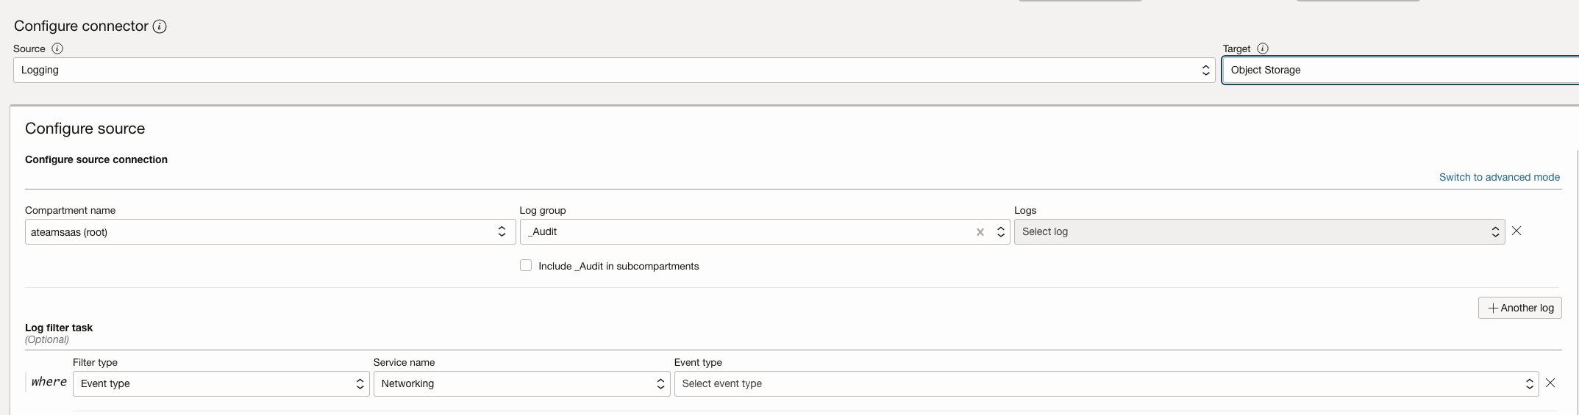Viewport: 1579px width, 415px height.
Task: Click the info icon beside Configure connector
Action: pos(160,26)
